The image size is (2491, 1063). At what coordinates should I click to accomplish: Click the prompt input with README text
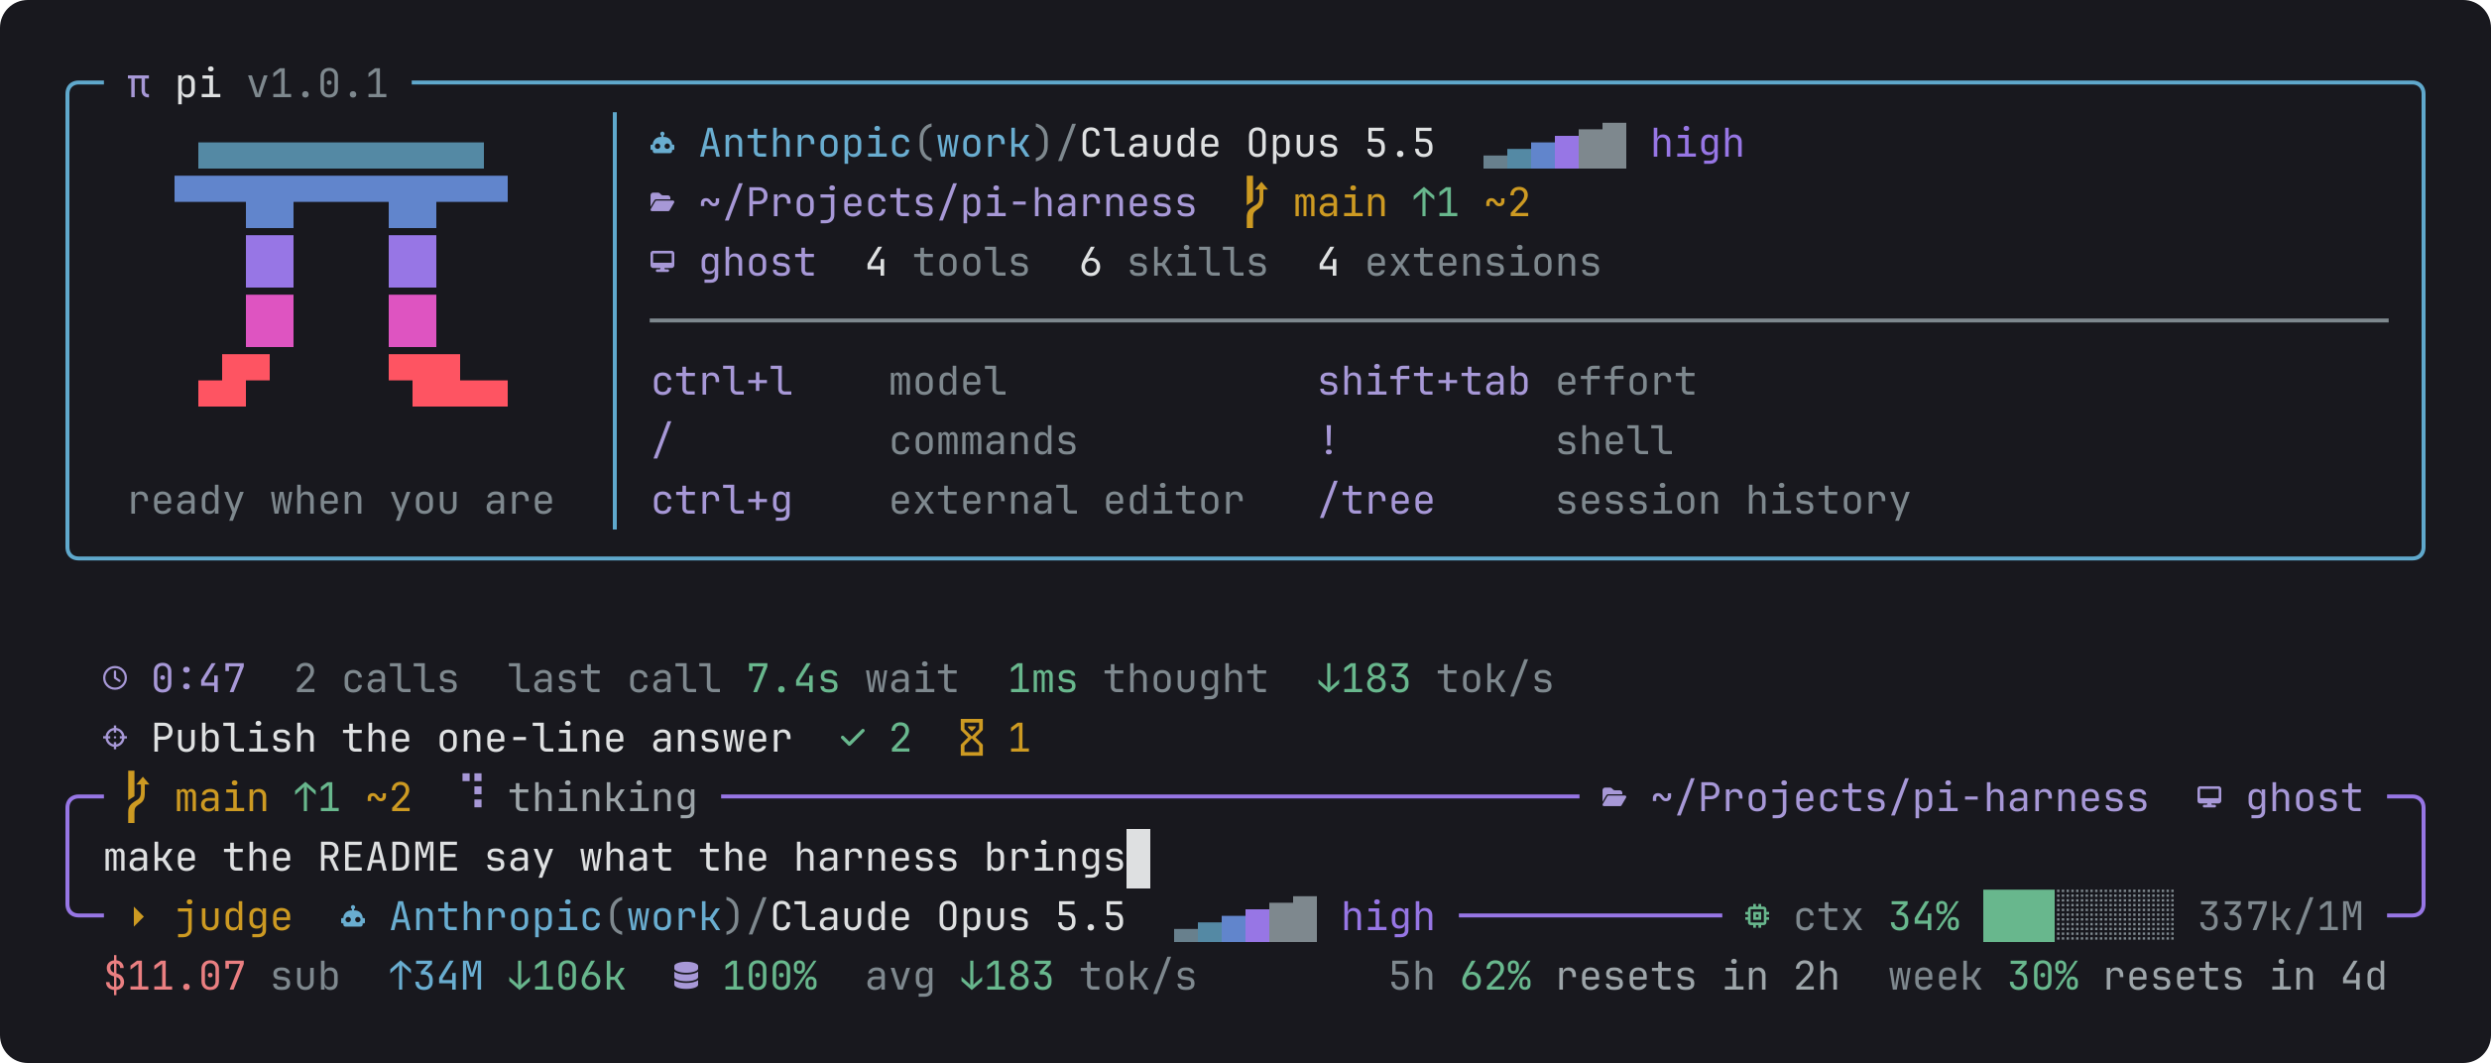point(1245,858)
